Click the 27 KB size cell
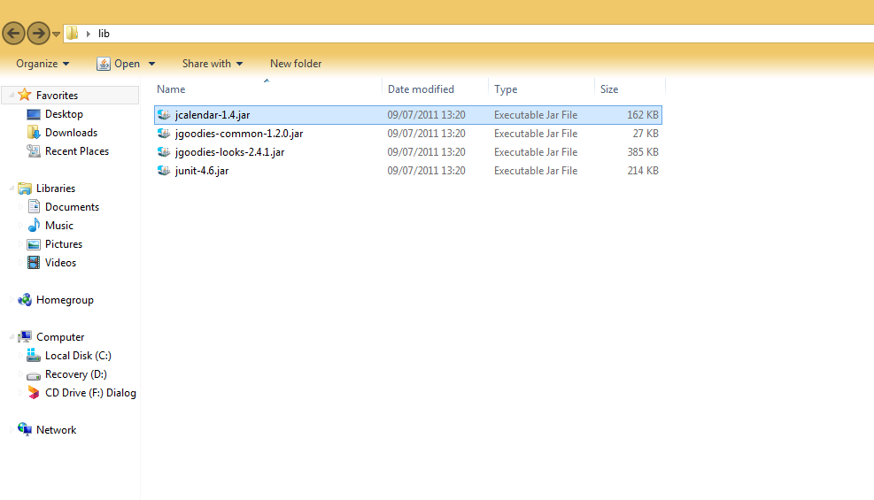Image resolution: width=874 pixels, height=500 pixels. click(x=646, y=133)
